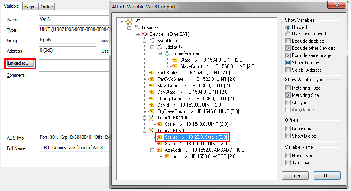Click the Group field showing Inputs

coord(68,40)
